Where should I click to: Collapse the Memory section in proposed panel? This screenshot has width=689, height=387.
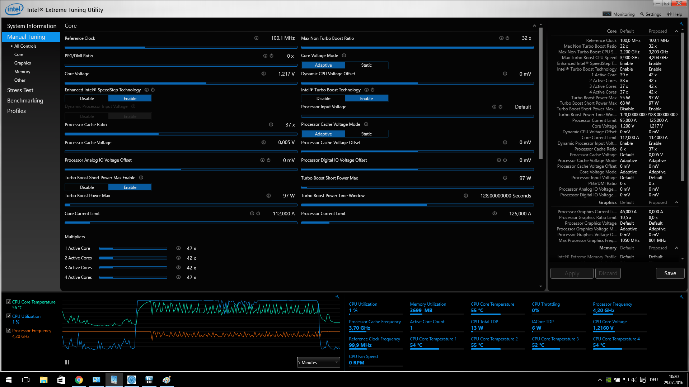tap(676, 248)
